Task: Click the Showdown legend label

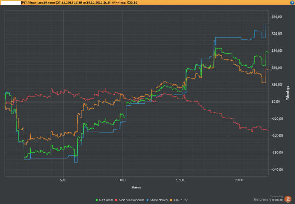Action: click(158, 200)
